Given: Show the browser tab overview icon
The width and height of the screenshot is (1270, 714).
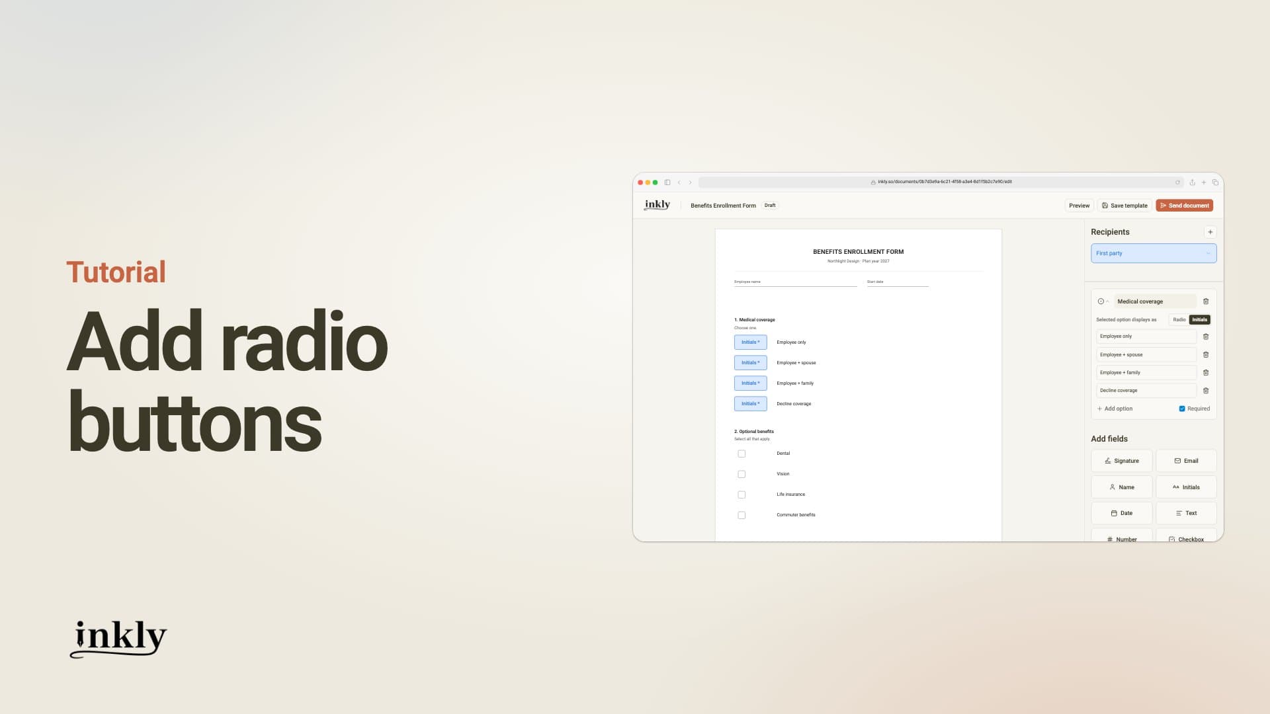Looking at the screenshot, I should pos(1215,182).
